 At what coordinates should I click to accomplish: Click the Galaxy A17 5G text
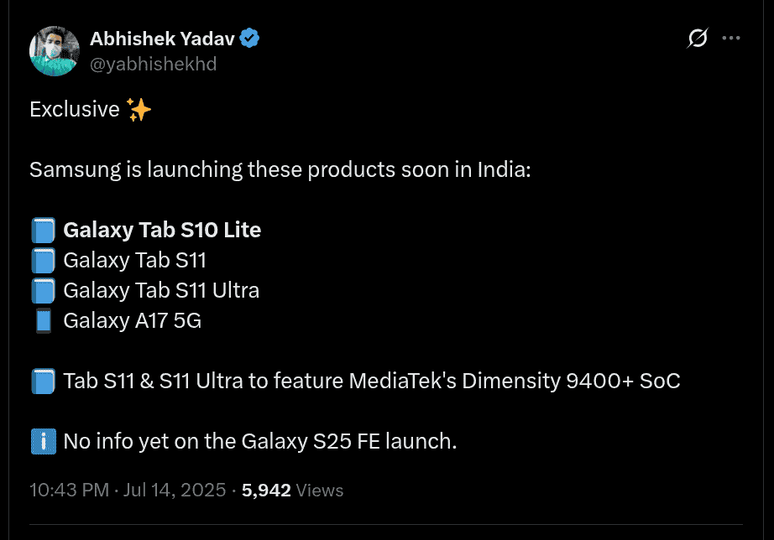click(132, 321)
